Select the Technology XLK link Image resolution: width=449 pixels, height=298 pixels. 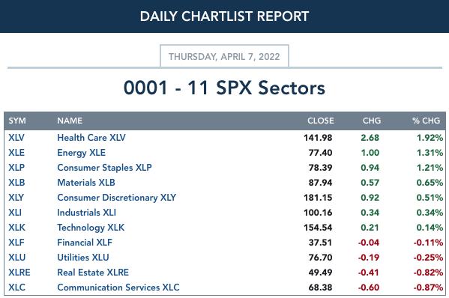point(91,228)
